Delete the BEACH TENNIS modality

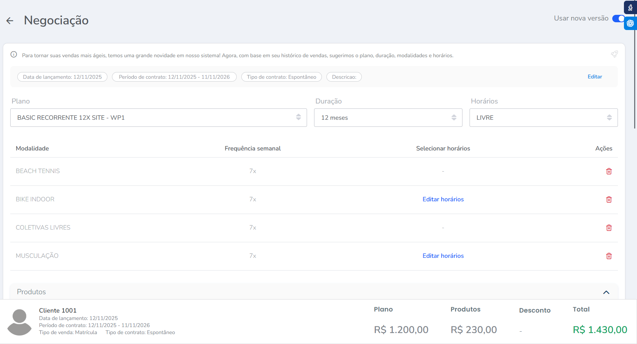tap(609, 171)
